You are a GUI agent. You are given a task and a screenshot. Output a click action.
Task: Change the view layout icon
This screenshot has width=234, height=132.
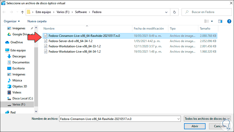[207, 21]
